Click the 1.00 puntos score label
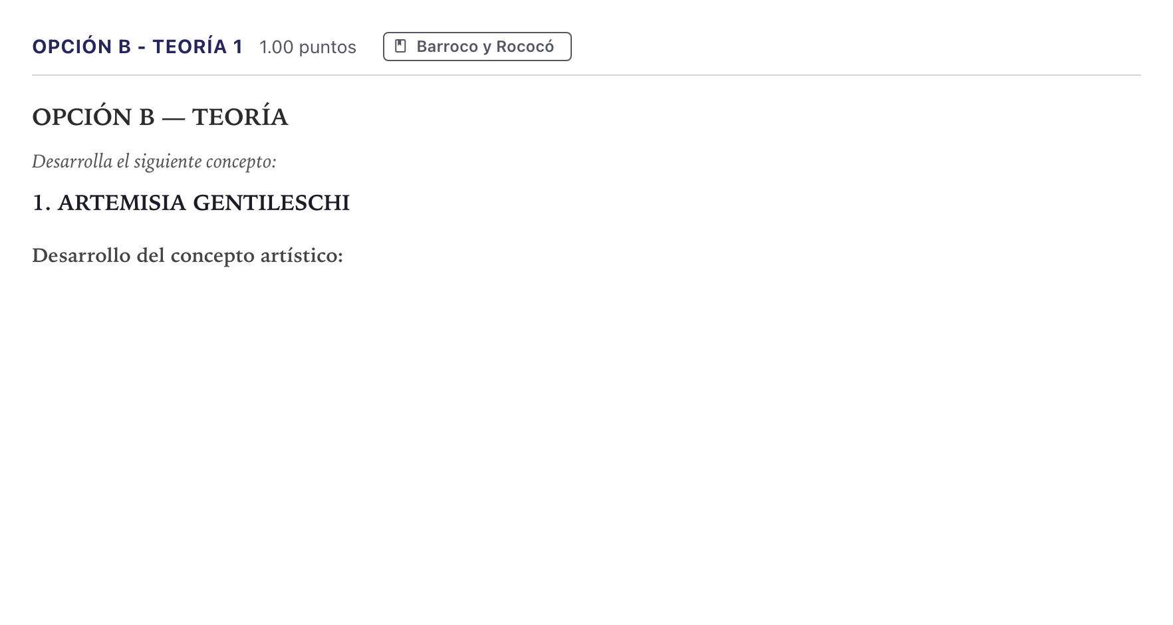The image size is (1173, 625). (x=308, y=47)
